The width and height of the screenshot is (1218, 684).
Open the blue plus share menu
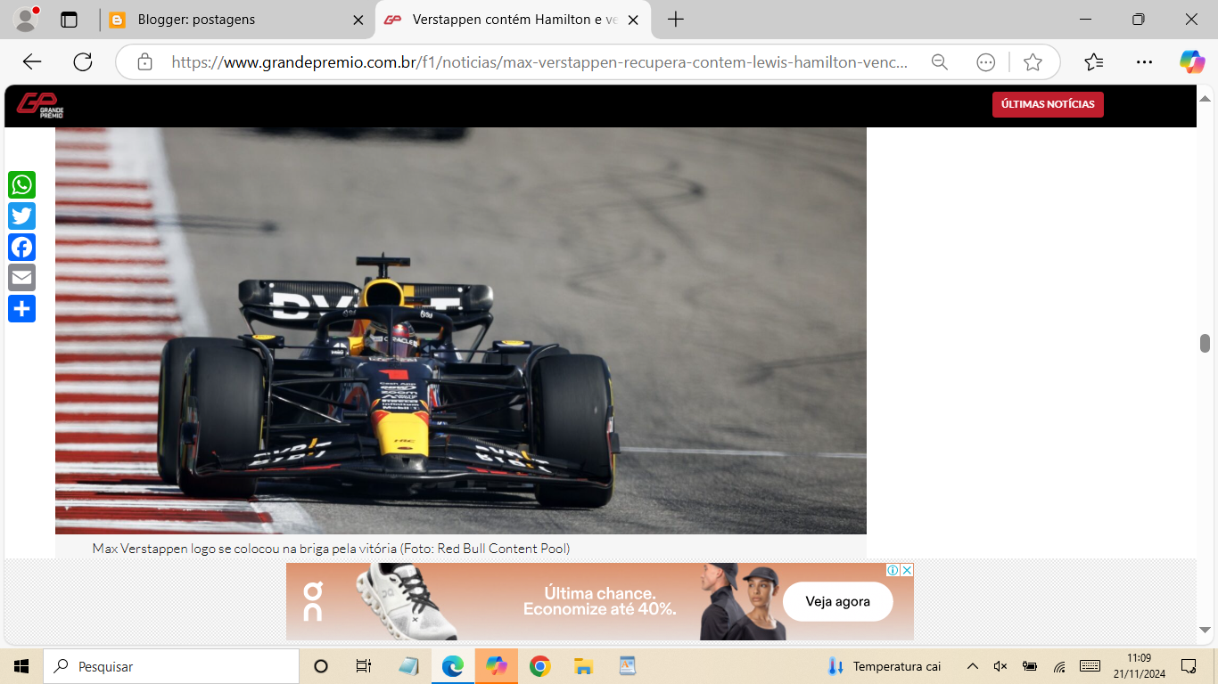21,309
